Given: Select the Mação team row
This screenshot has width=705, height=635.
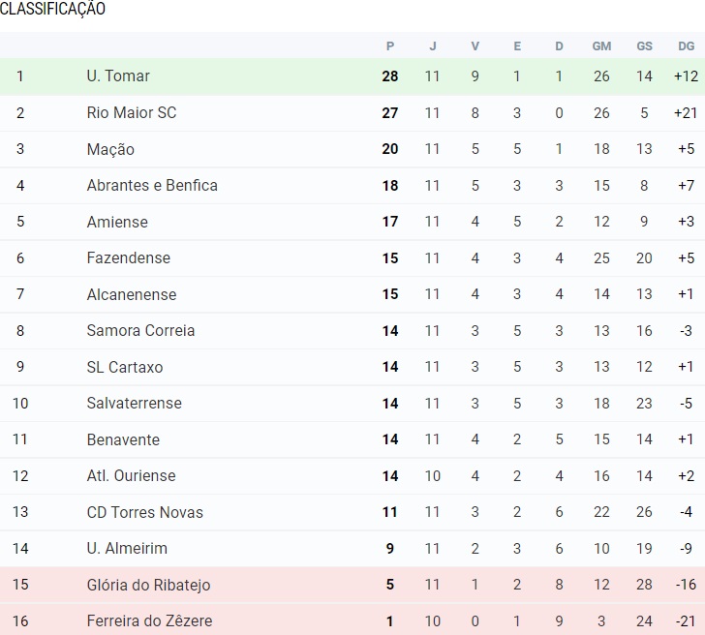Looking at the screenshot, I should tap(110, 150).
